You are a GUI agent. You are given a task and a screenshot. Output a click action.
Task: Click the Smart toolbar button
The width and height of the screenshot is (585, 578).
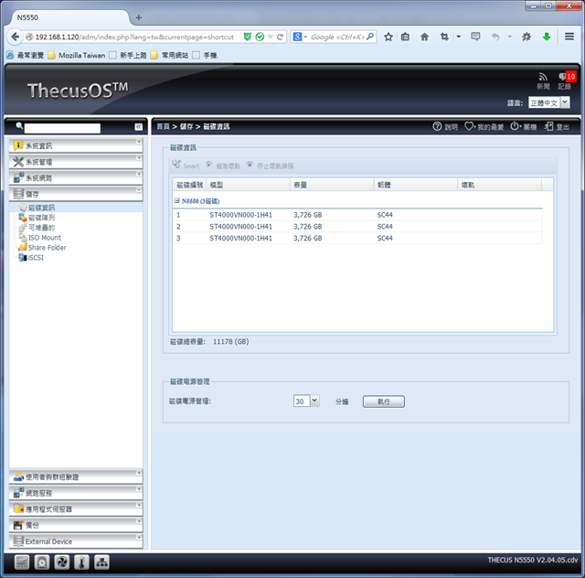pyautogui.click(x=186, y=165)
